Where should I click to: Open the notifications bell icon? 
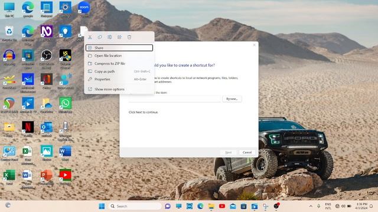pyautogui.click(x=372, y=206)
